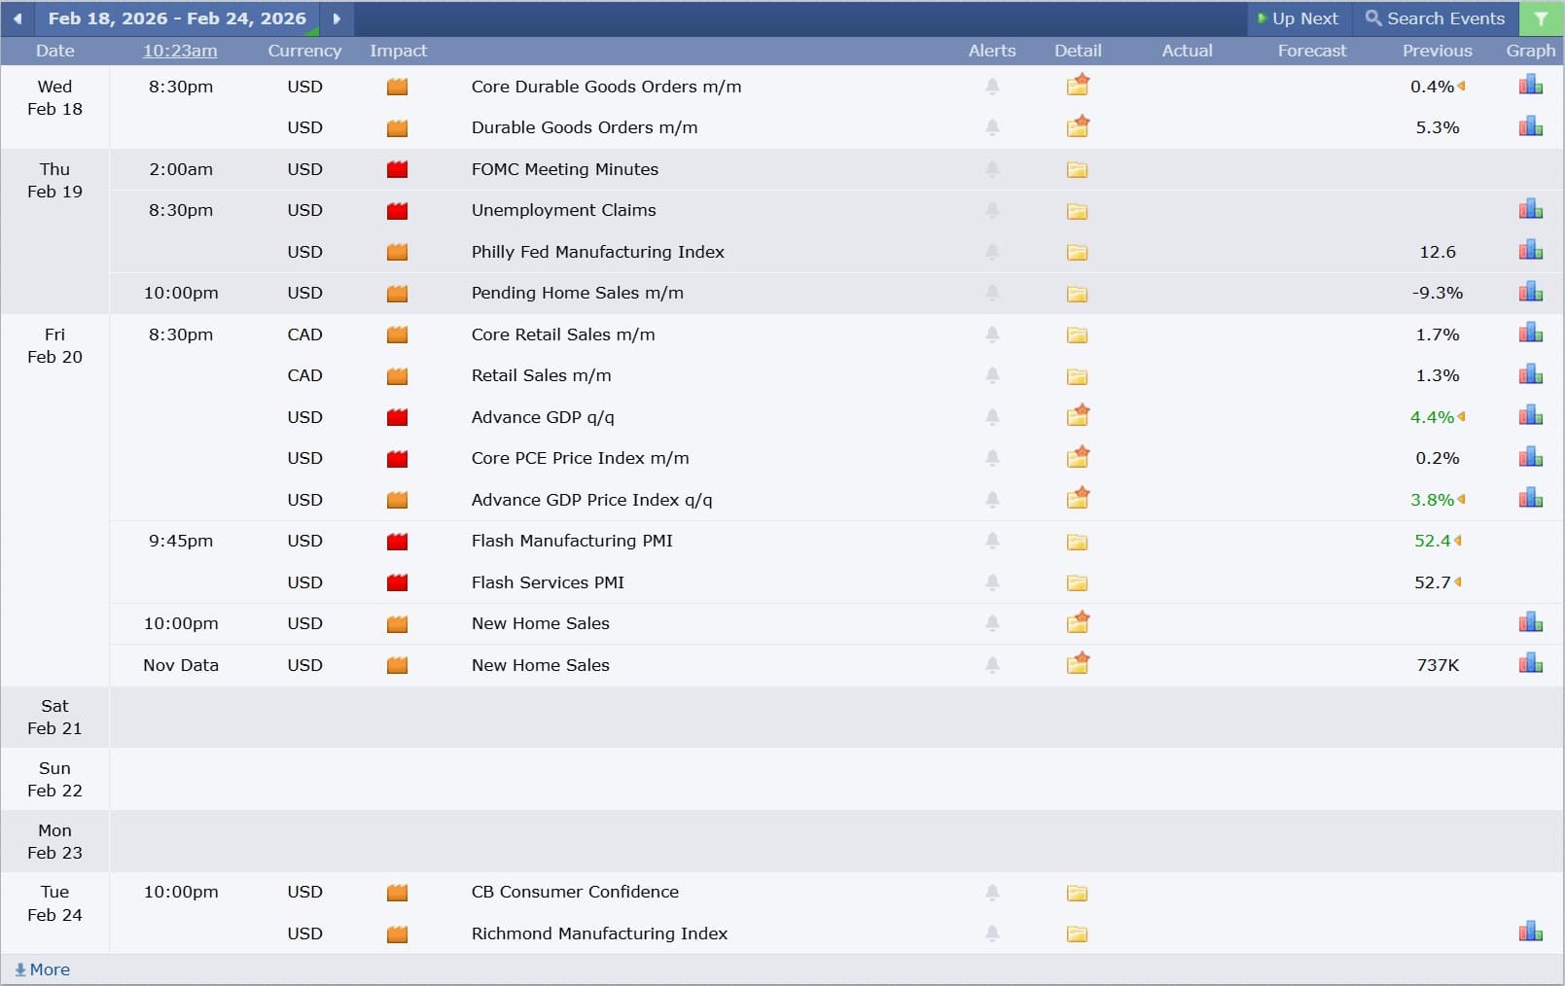
Task: Click red impact marker for Advance GDP
Action: coord(397,417)
